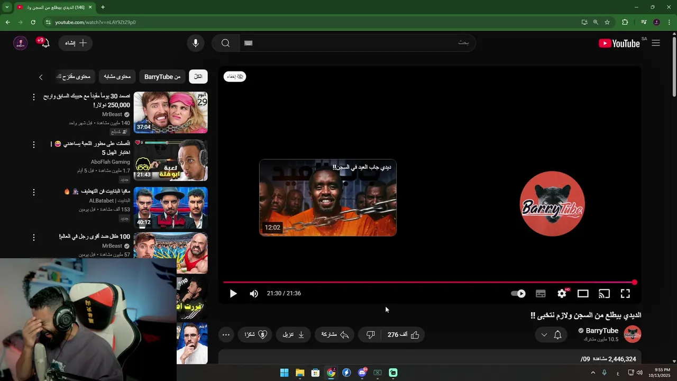The height and width of the screenshot is (381, 677).
Task: Switch to theater mode view
Action: [583, 294]
